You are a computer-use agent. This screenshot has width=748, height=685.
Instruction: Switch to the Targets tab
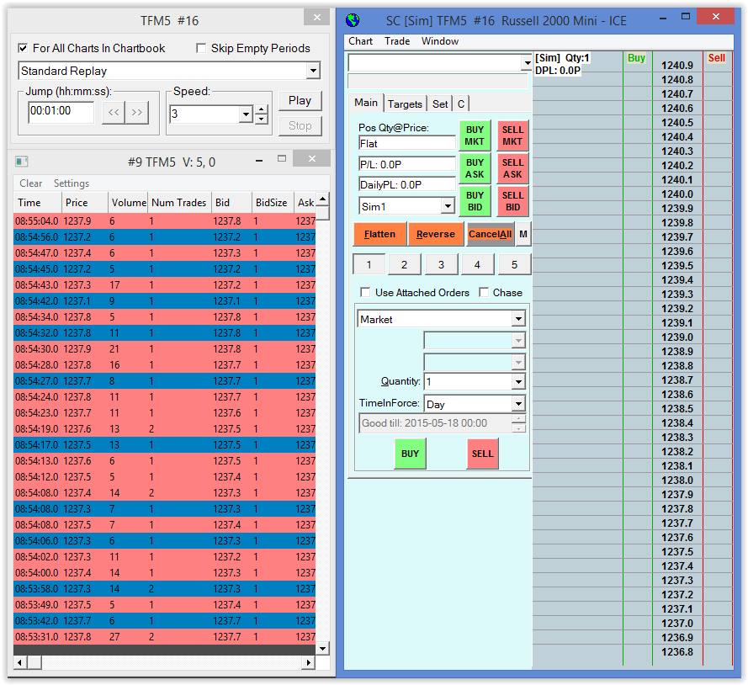405,104
